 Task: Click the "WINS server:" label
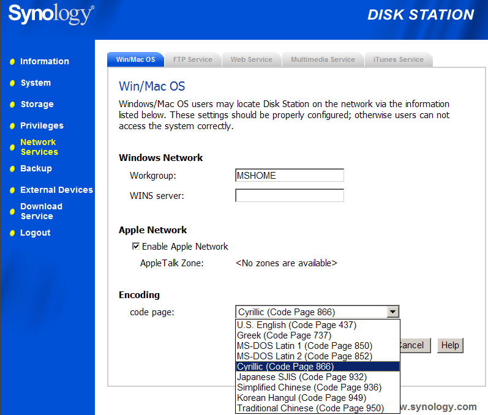pyautogui.click(x=157, y=196)
